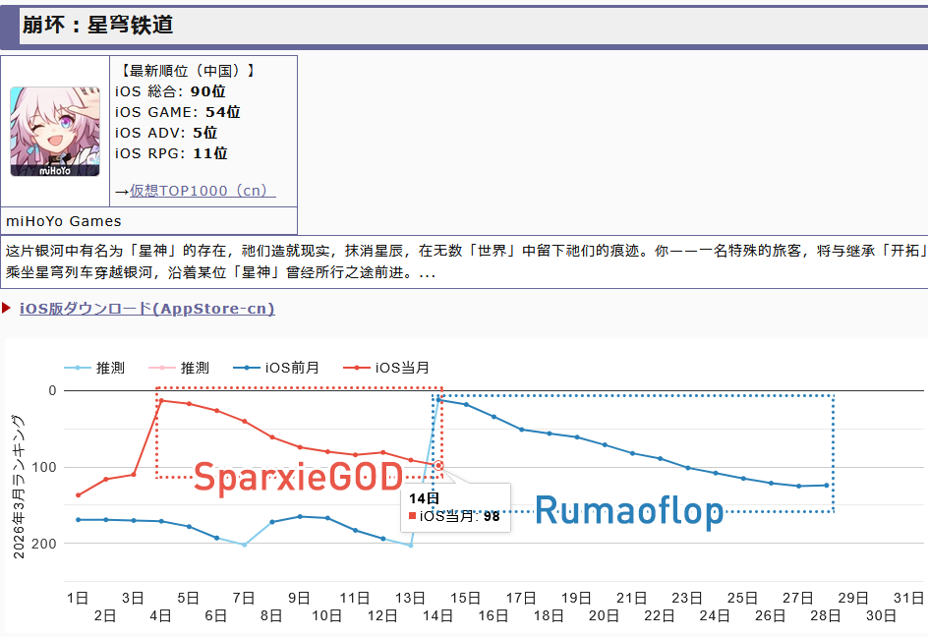
Task: Click the 20日 iOS前月 data point
Action: click(x=605, y=444)
